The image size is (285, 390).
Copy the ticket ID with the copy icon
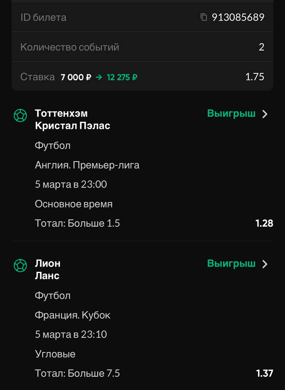coord(204,17)
